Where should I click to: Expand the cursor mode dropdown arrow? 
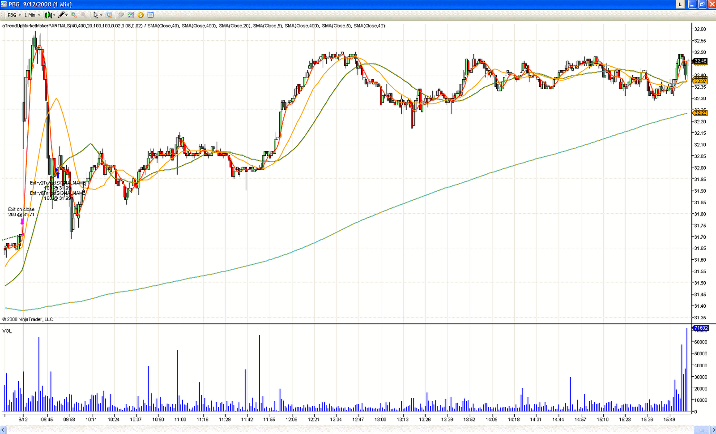pos(101,15)
